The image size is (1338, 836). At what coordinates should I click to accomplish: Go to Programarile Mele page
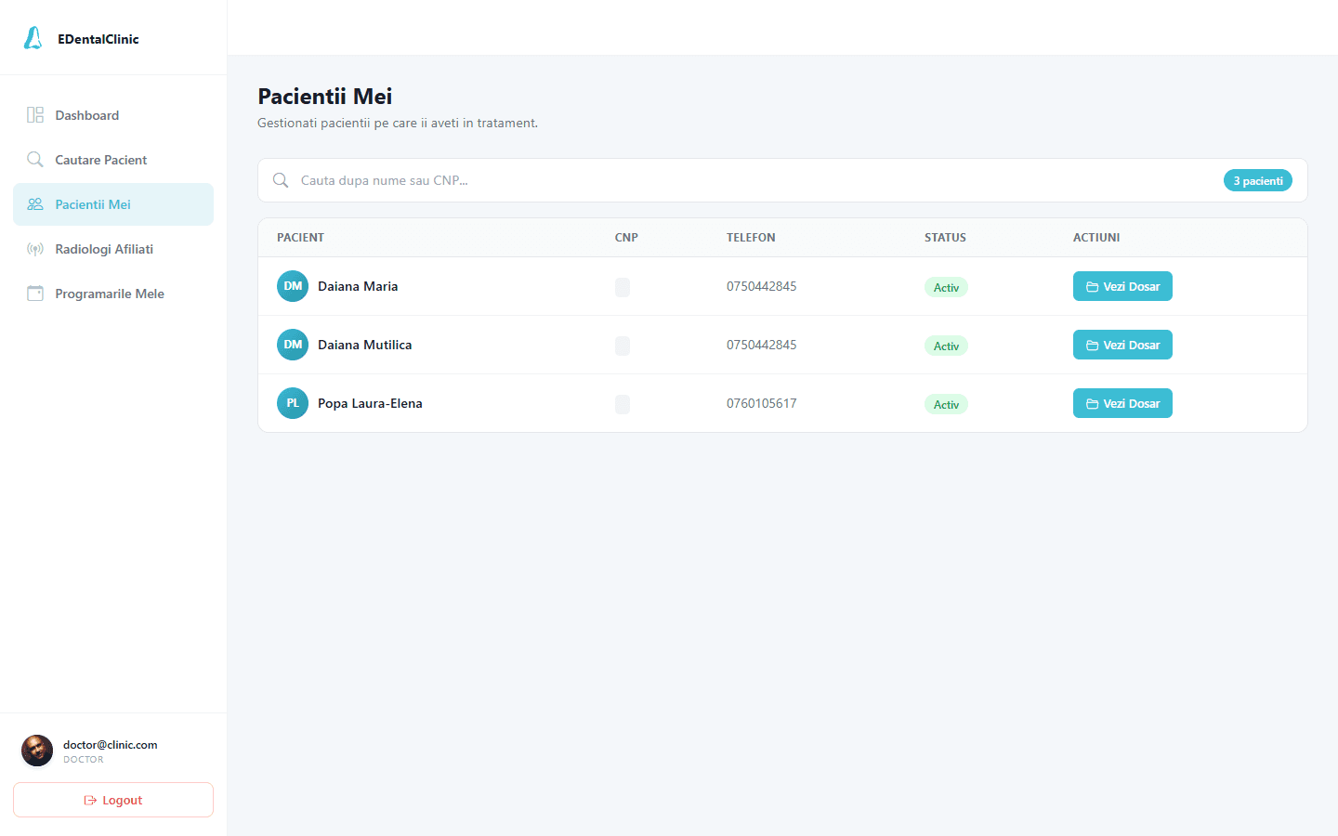[113, 294]
